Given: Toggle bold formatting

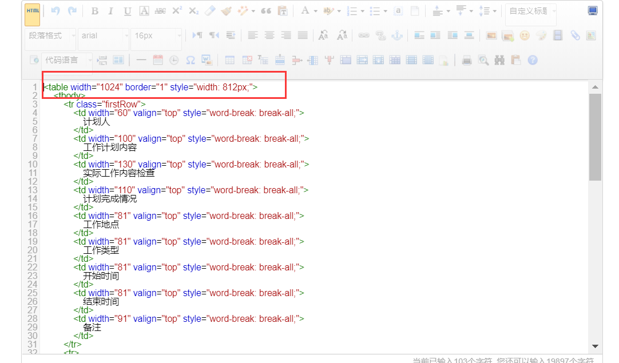Looking at the screenshot, I should [x=95, y=11].
